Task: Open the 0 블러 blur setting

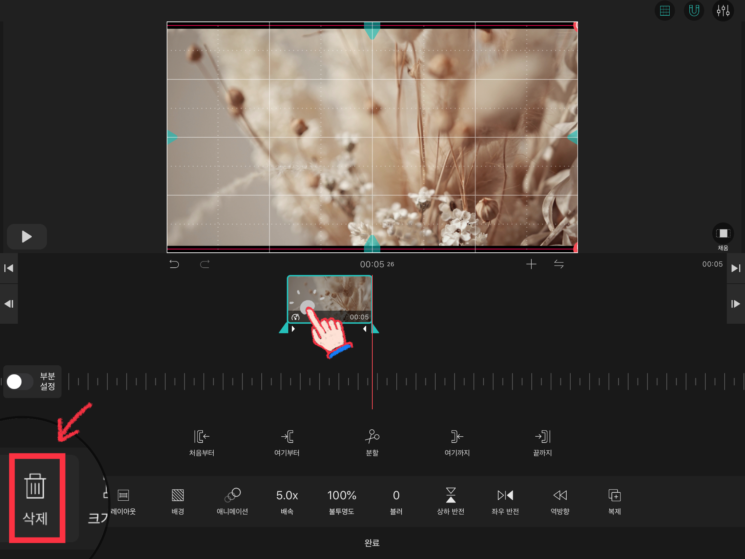Action: click(396, 495)
